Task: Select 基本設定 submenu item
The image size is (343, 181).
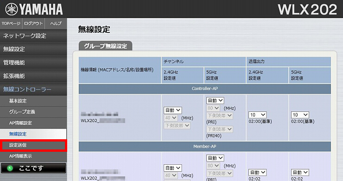Action: click(33, 101)
